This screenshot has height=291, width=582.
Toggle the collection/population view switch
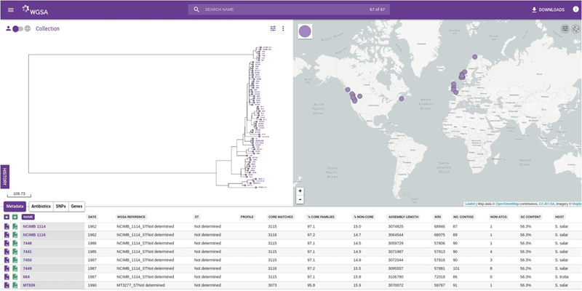click(x=17, y=29)
